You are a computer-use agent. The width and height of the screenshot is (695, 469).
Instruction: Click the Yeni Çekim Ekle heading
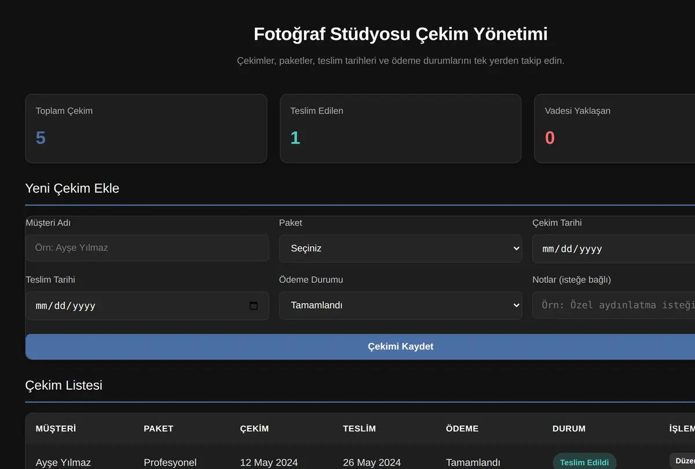[72, 188]
